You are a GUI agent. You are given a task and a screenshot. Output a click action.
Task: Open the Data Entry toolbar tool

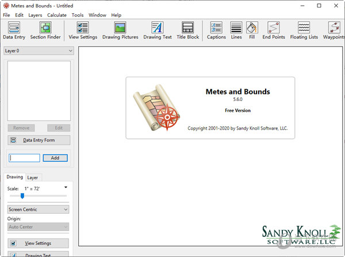click(x=14, y=31)
